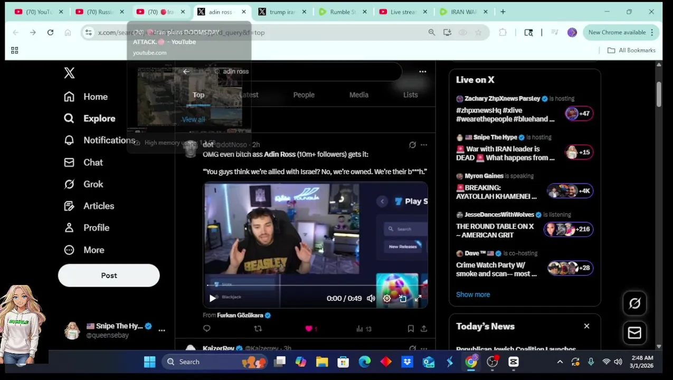Close the Today's News panel
This screenshot has height=380, width=673.
pyautogui.click(x=586, y=326)
